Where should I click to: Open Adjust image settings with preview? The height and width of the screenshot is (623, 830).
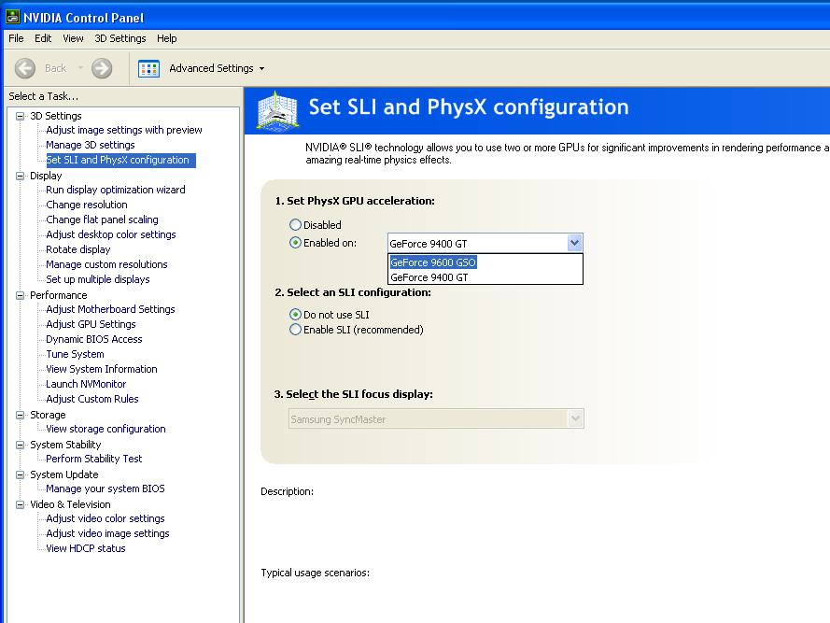[x=124, y=130]
